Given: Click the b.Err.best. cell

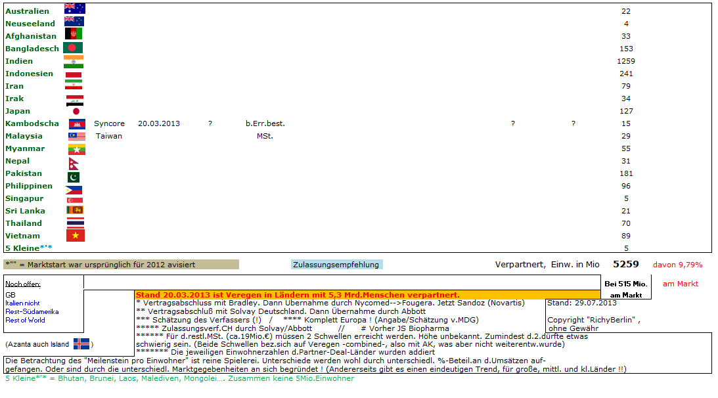Looking at the screenshot, I should click(x=265, y=123).
